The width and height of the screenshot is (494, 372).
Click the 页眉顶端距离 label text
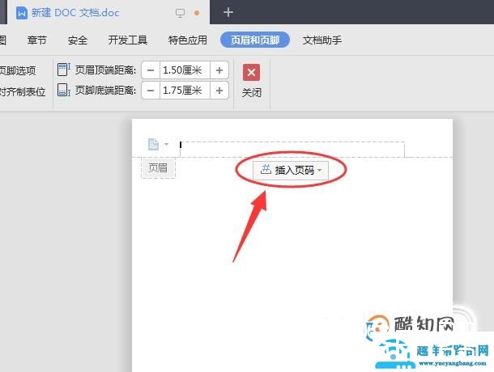click(x=105, y=70)
